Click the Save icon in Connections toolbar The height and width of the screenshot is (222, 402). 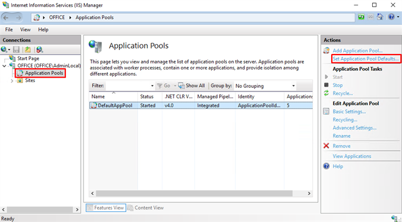point(17,49)
